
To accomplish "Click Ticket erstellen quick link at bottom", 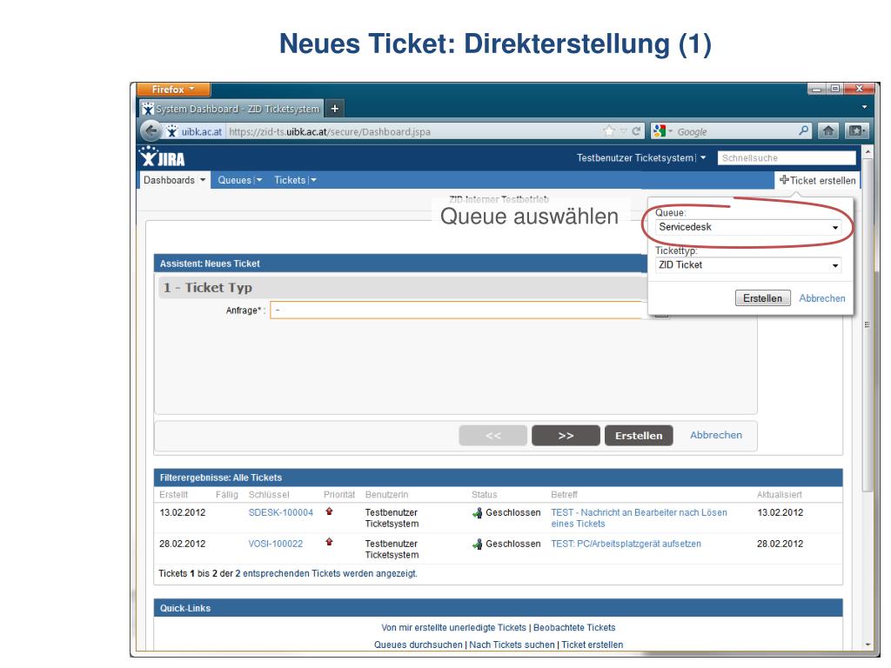I will (x=592, y=645).
